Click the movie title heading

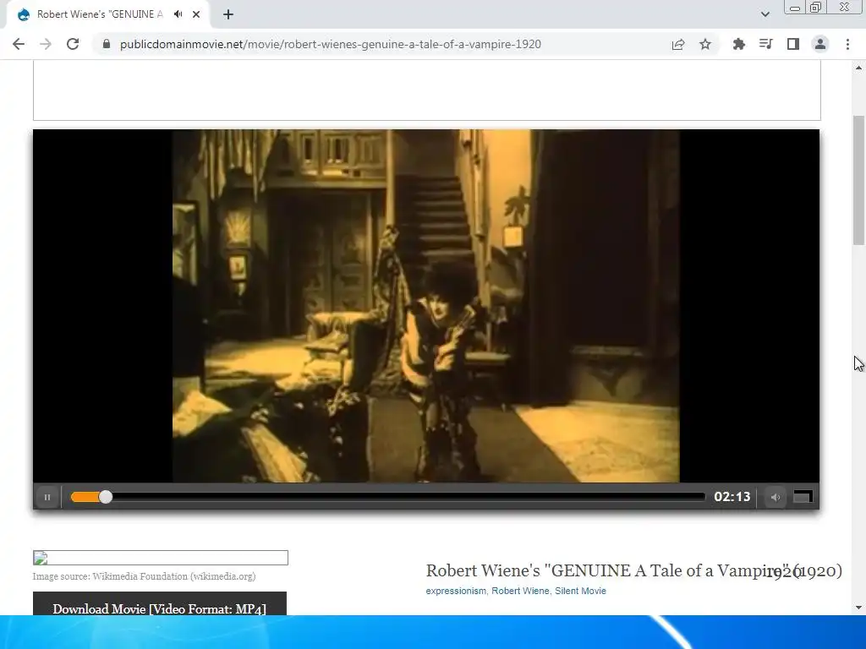click(x=633, y=570)
